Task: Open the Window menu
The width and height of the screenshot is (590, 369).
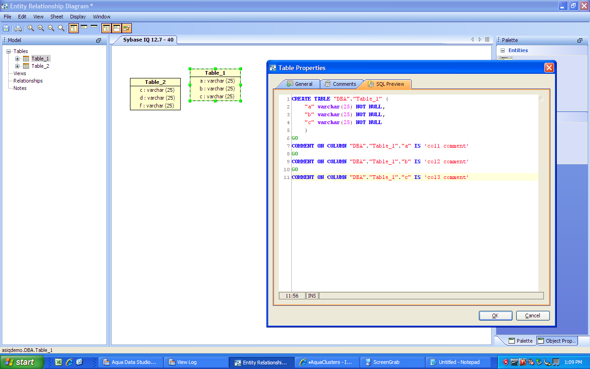Action: point(101,17)
